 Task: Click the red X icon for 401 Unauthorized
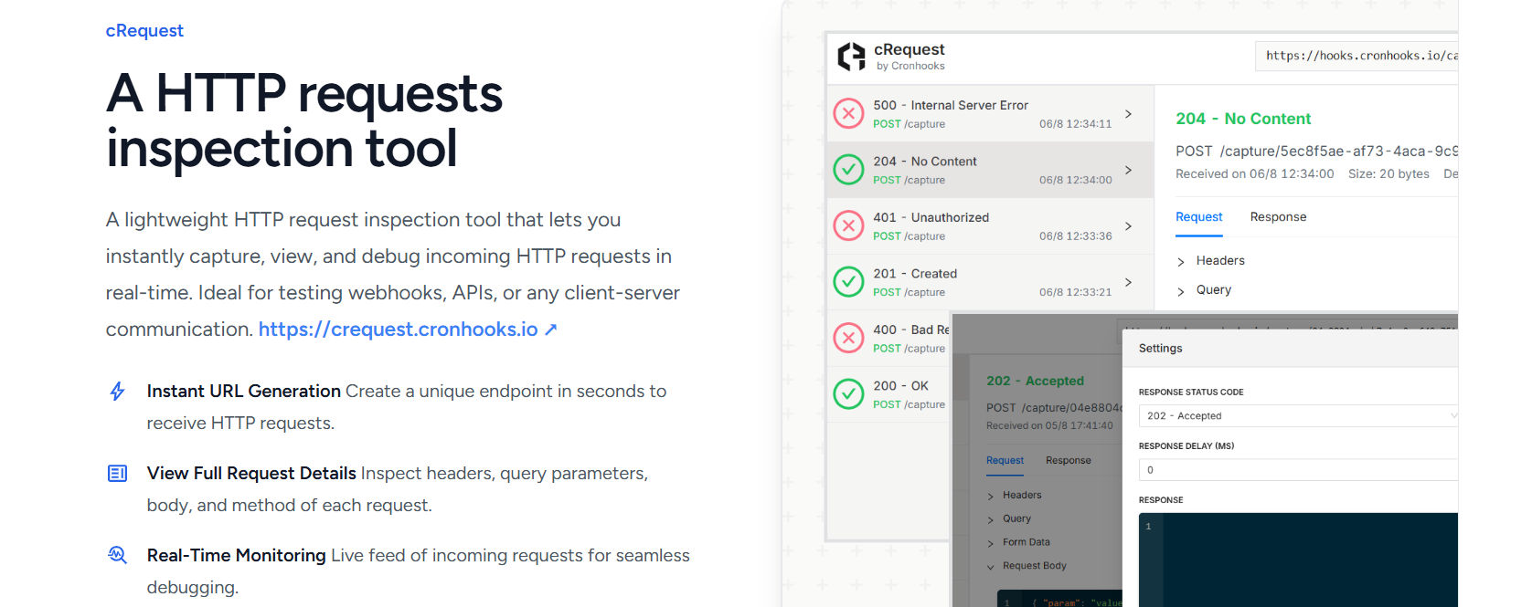pyautogui.click(x=848, y=225)
